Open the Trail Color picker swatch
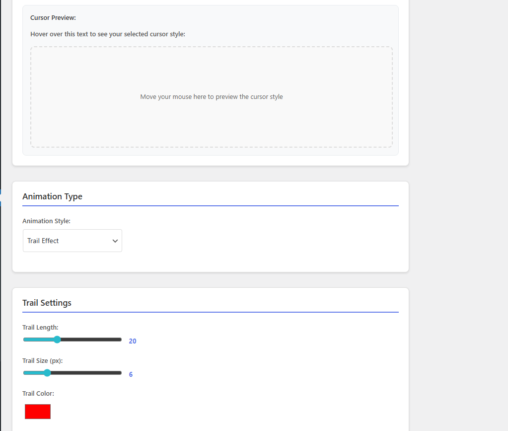 click(x=37, y=411)
